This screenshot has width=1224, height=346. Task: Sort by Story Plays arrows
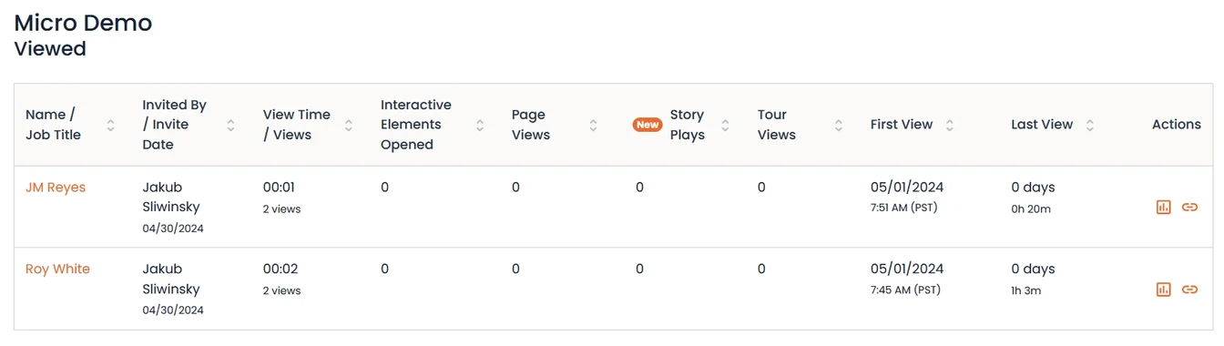click(726, 125)
